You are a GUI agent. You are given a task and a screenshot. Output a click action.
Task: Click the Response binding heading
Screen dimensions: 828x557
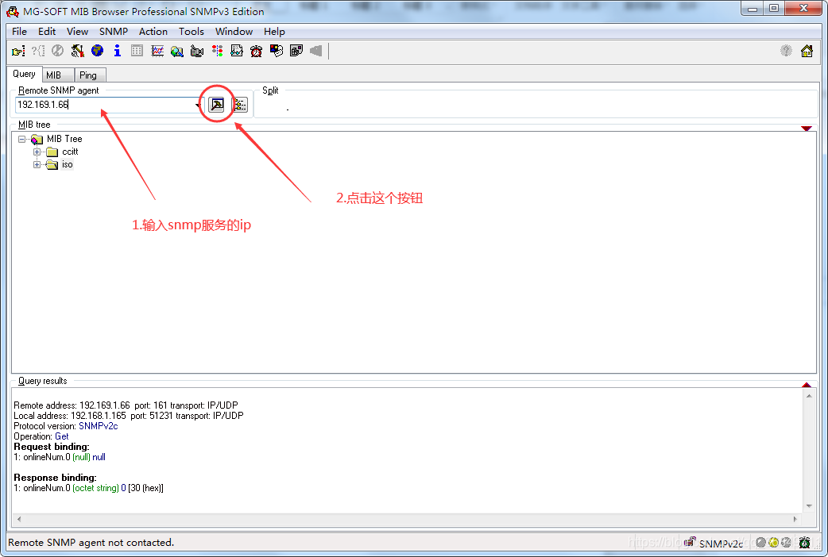pyautogui.click(x=56, y=478)
